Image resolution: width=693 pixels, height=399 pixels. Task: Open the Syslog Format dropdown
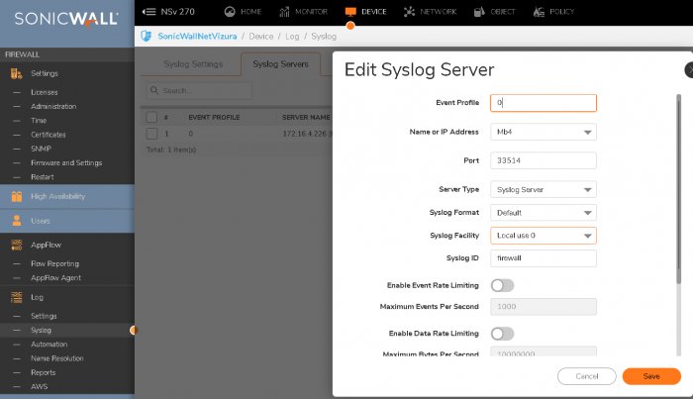[544, 213]
